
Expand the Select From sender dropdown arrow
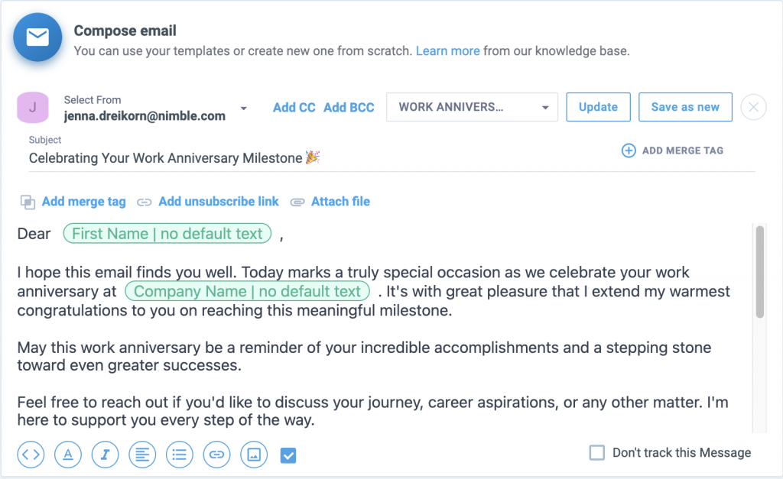click(x=244, y=108)
